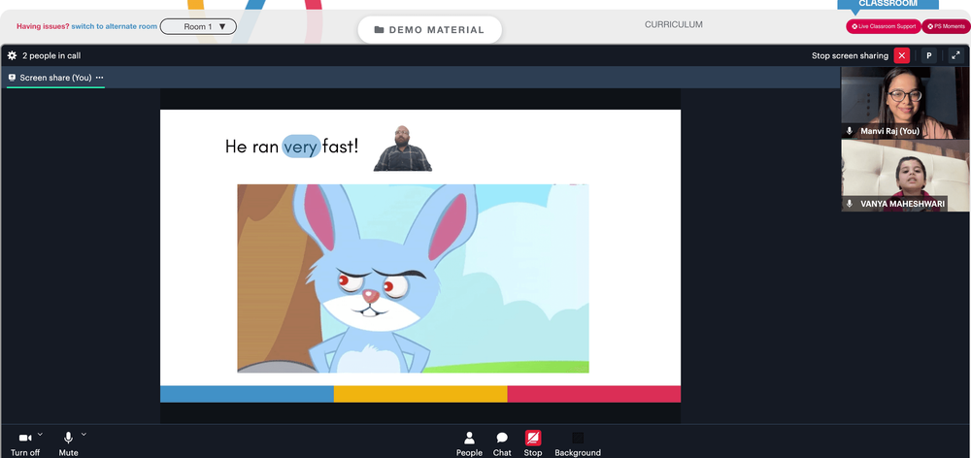Enter fullscreen with the expand arrows icon
971x458 pixels.
click(954, 55)
